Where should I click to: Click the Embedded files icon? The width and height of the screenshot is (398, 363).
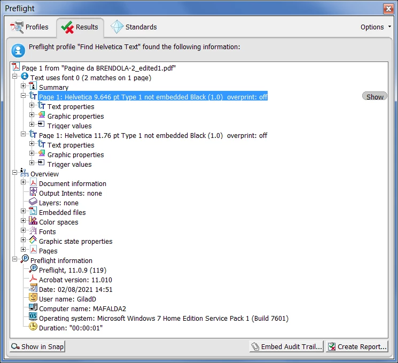pos(33,211)
